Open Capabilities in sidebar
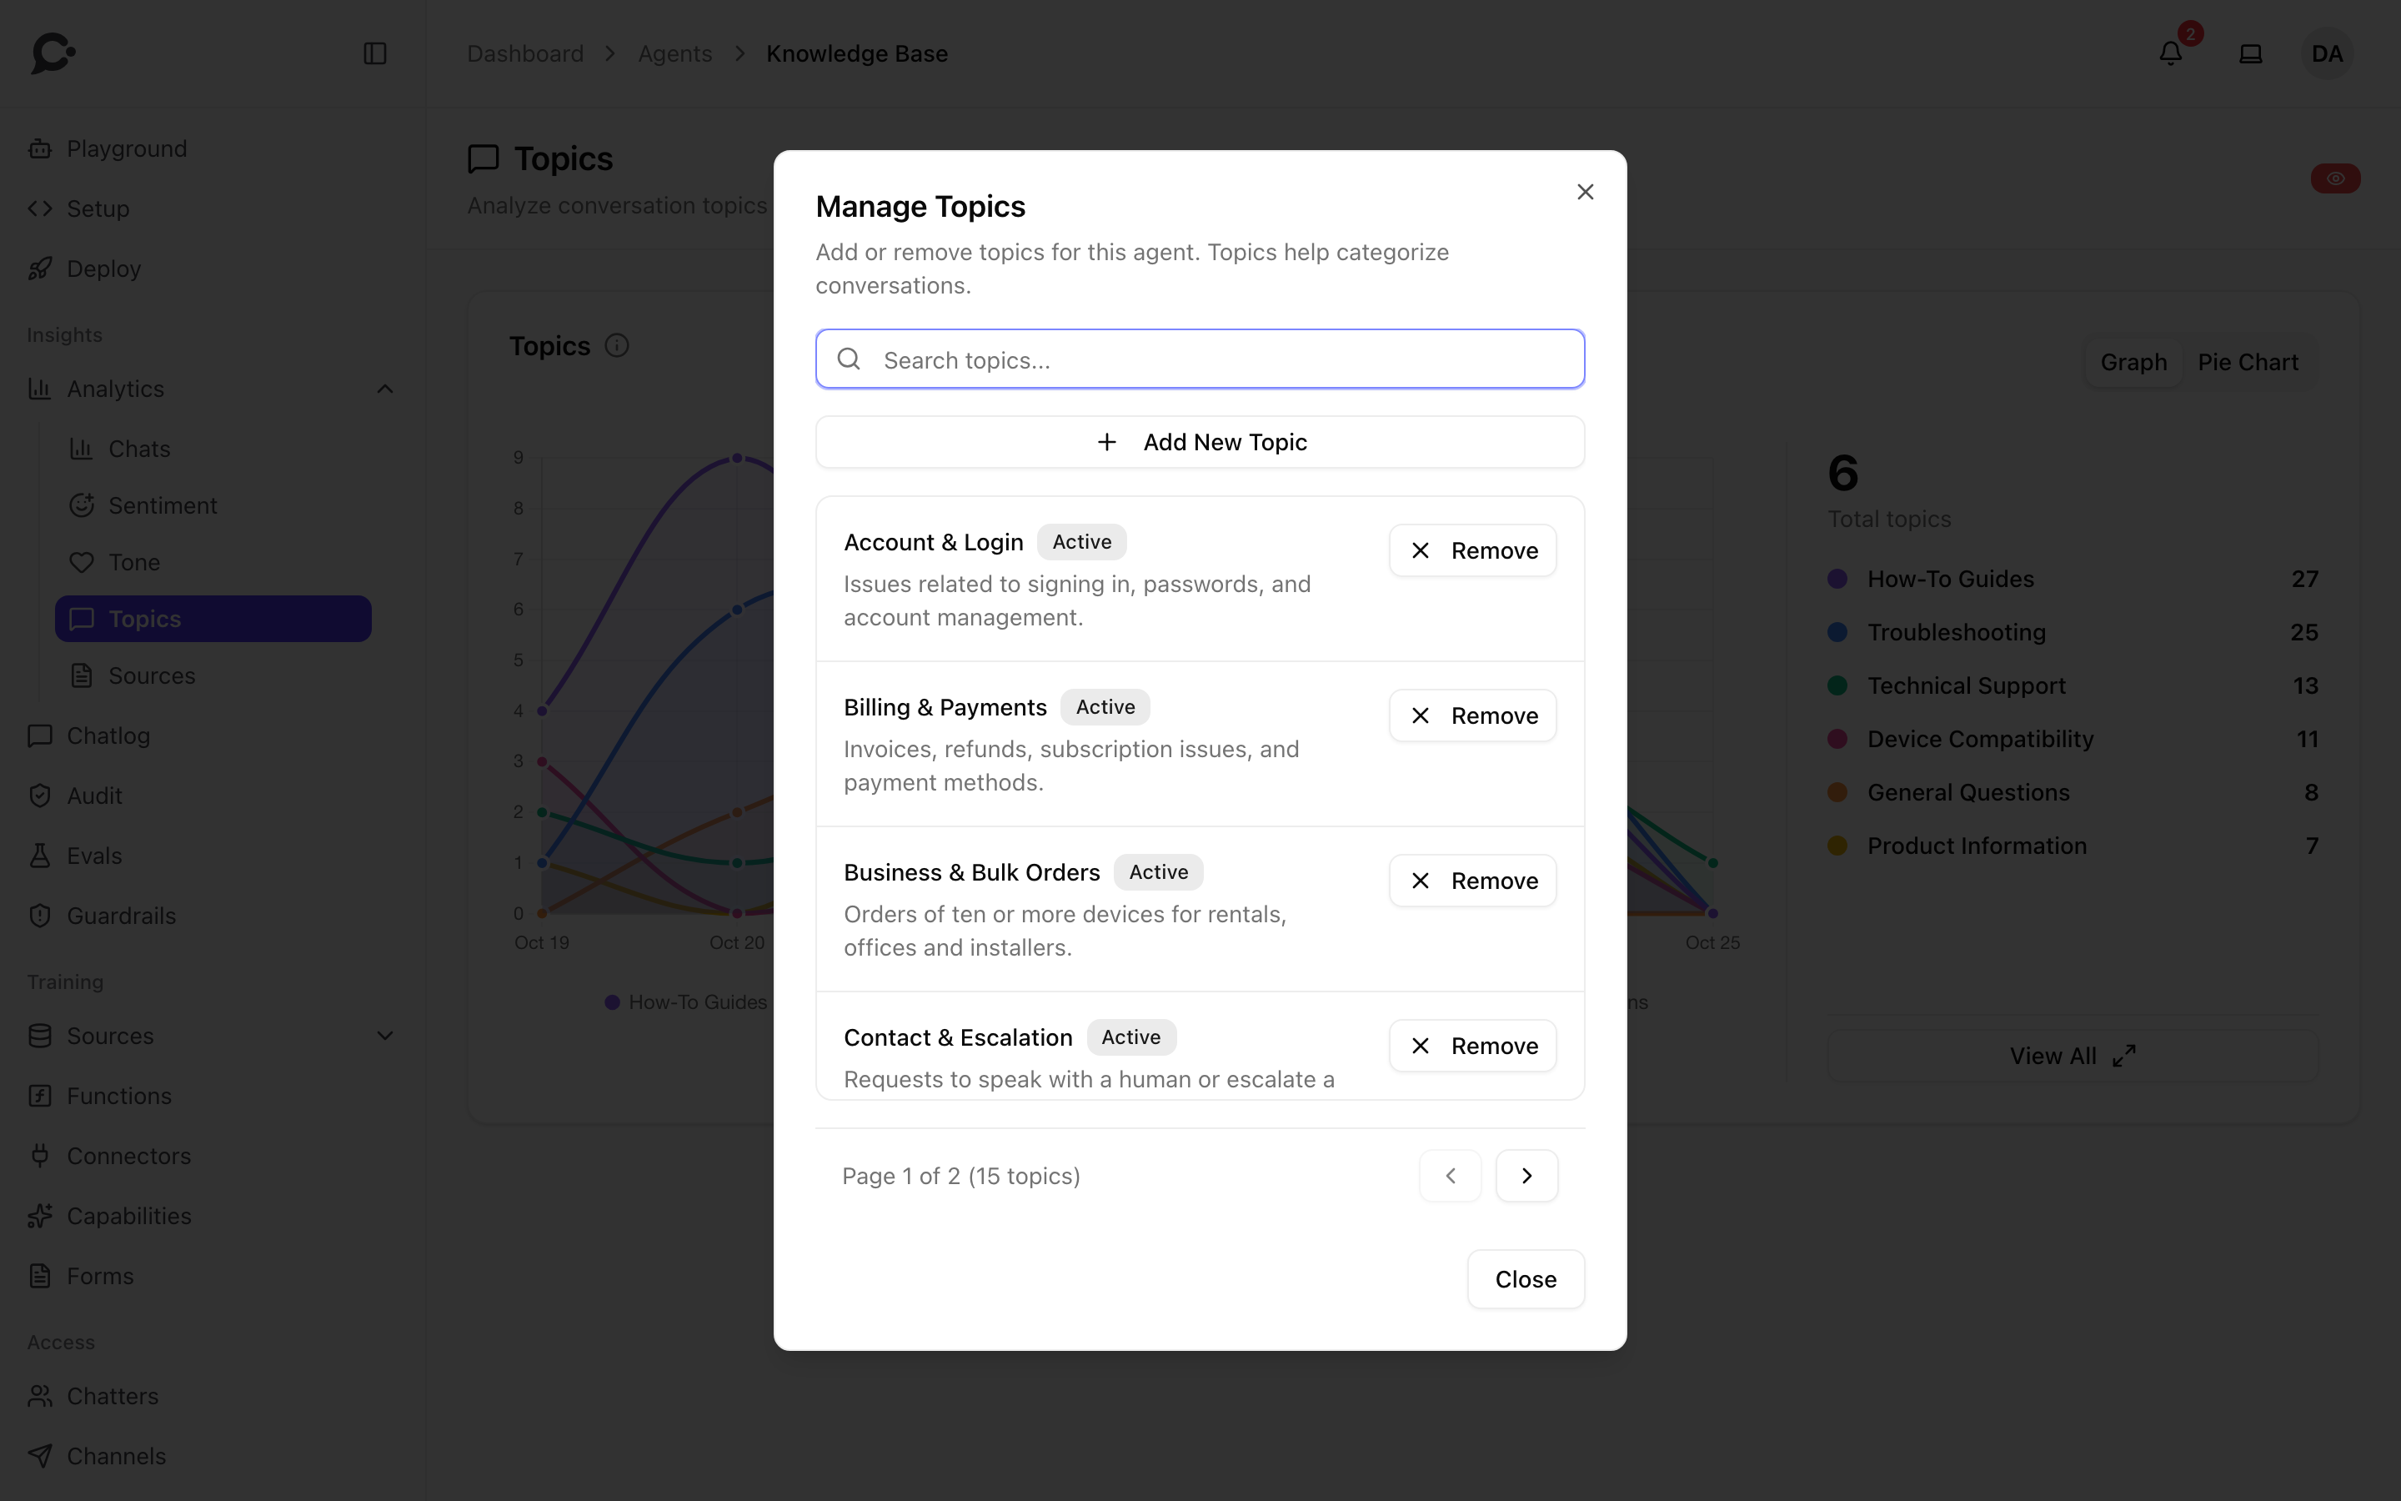Image resolution: width=2401 pixels, height=1501 pixels. click(x=213, y=1216)
